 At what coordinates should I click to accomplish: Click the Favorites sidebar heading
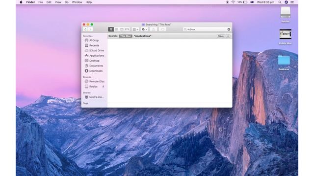point(88,36)
